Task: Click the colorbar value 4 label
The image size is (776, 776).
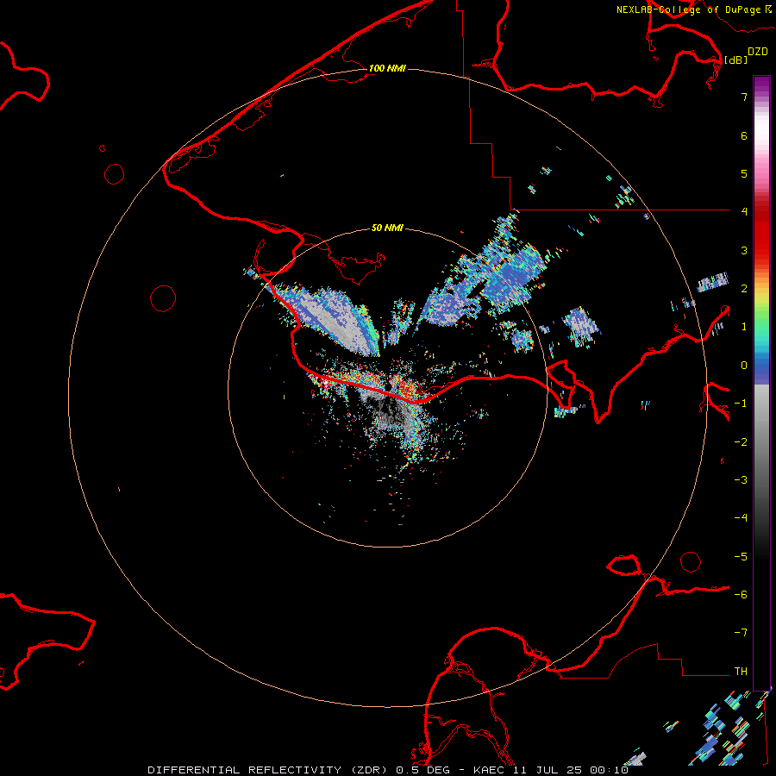Action: click(x=744, y=212)
